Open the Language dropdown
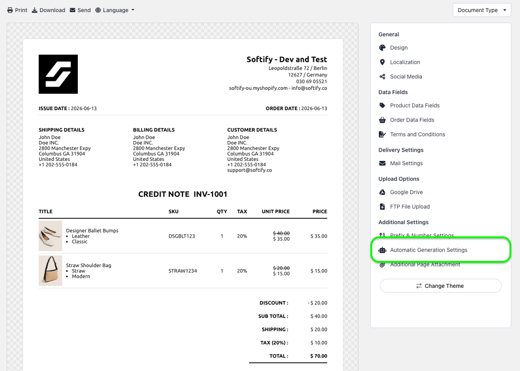Screen dimensions: 520x371 pos(115,10)
